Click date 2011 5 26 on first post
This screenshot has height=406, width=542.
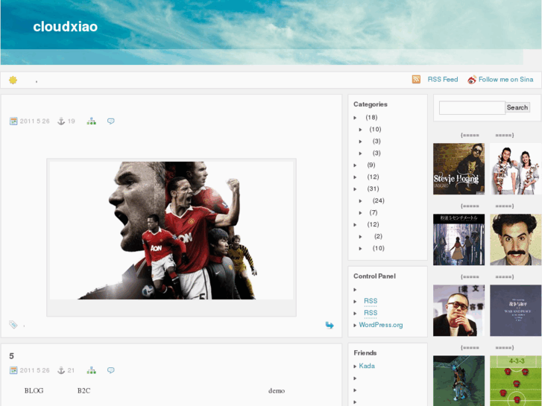click(34, 121)
